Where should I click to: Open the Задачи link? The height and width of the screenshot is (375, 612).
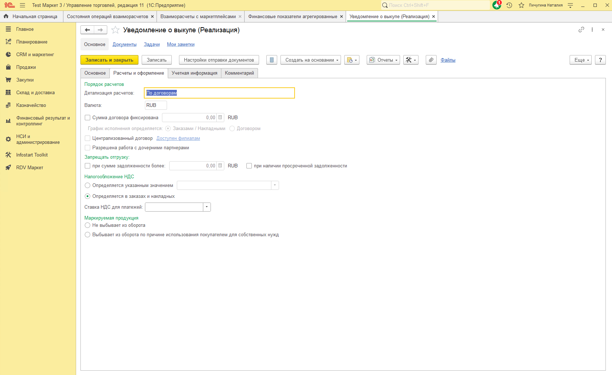pyautogui.click(x=152, y=45)
